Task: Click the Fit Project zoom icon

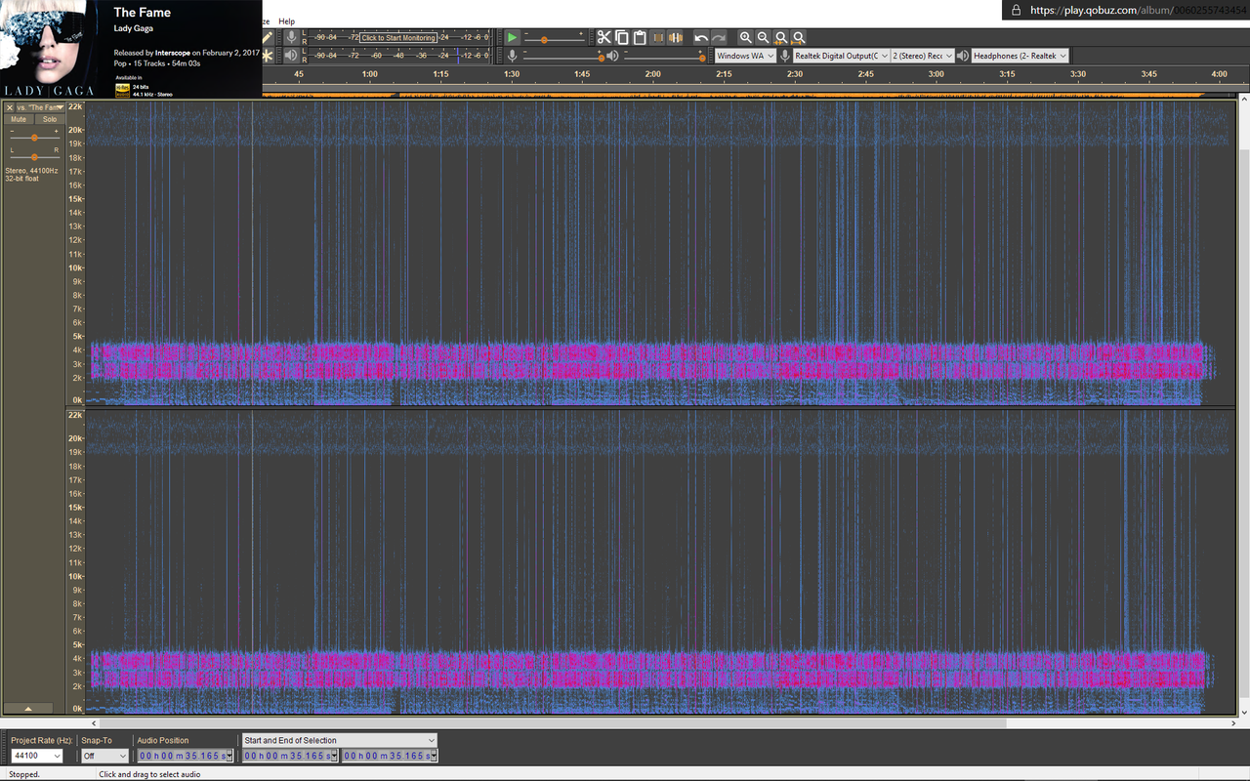Action: 799,37
